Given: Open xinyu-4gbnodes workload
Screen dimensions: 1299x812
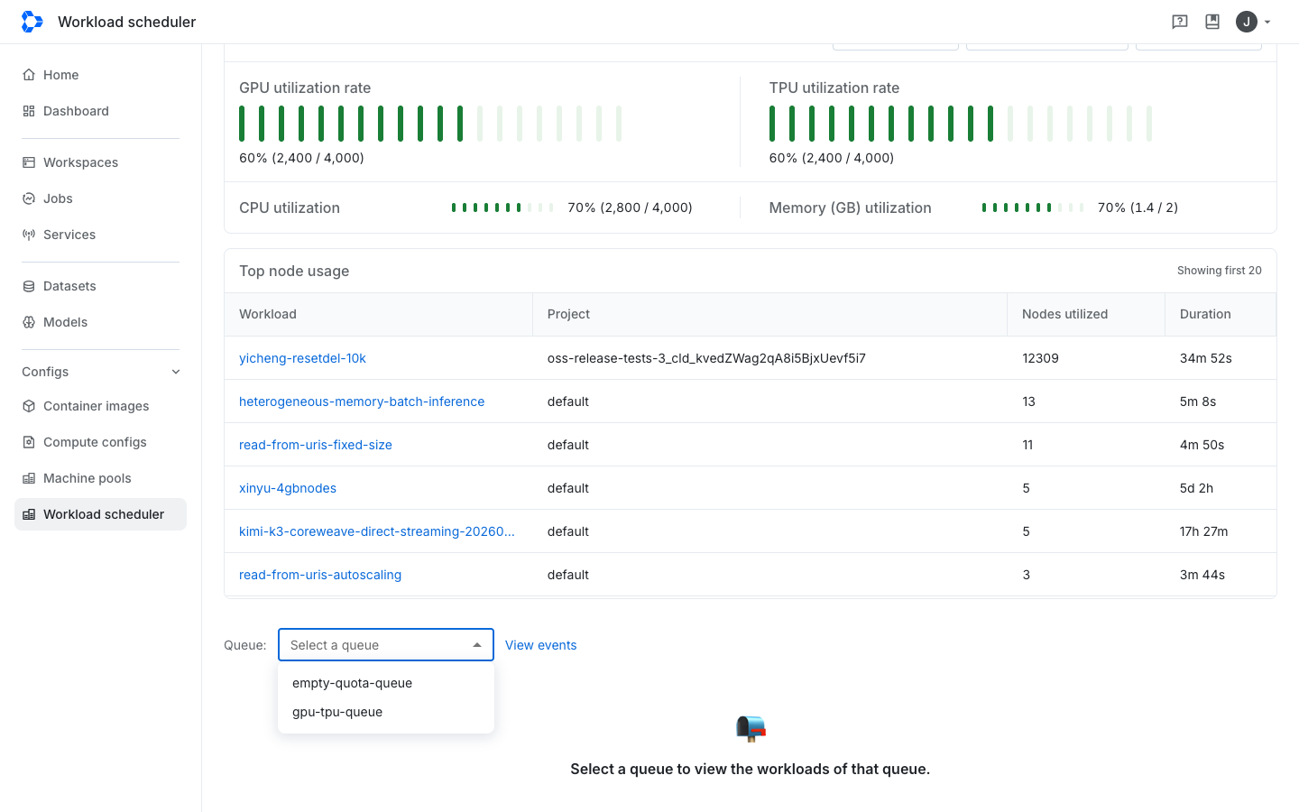Looking at the screenshot, I should (288, 488).
